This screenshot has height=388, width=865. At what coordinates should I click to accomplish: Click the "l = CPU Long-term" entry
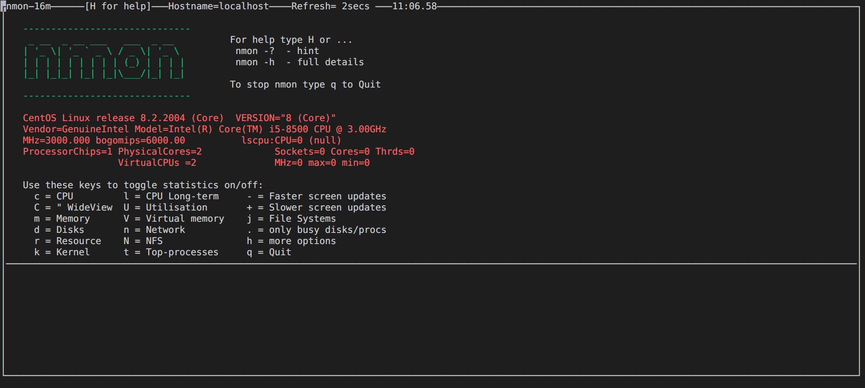click(171, 197)
